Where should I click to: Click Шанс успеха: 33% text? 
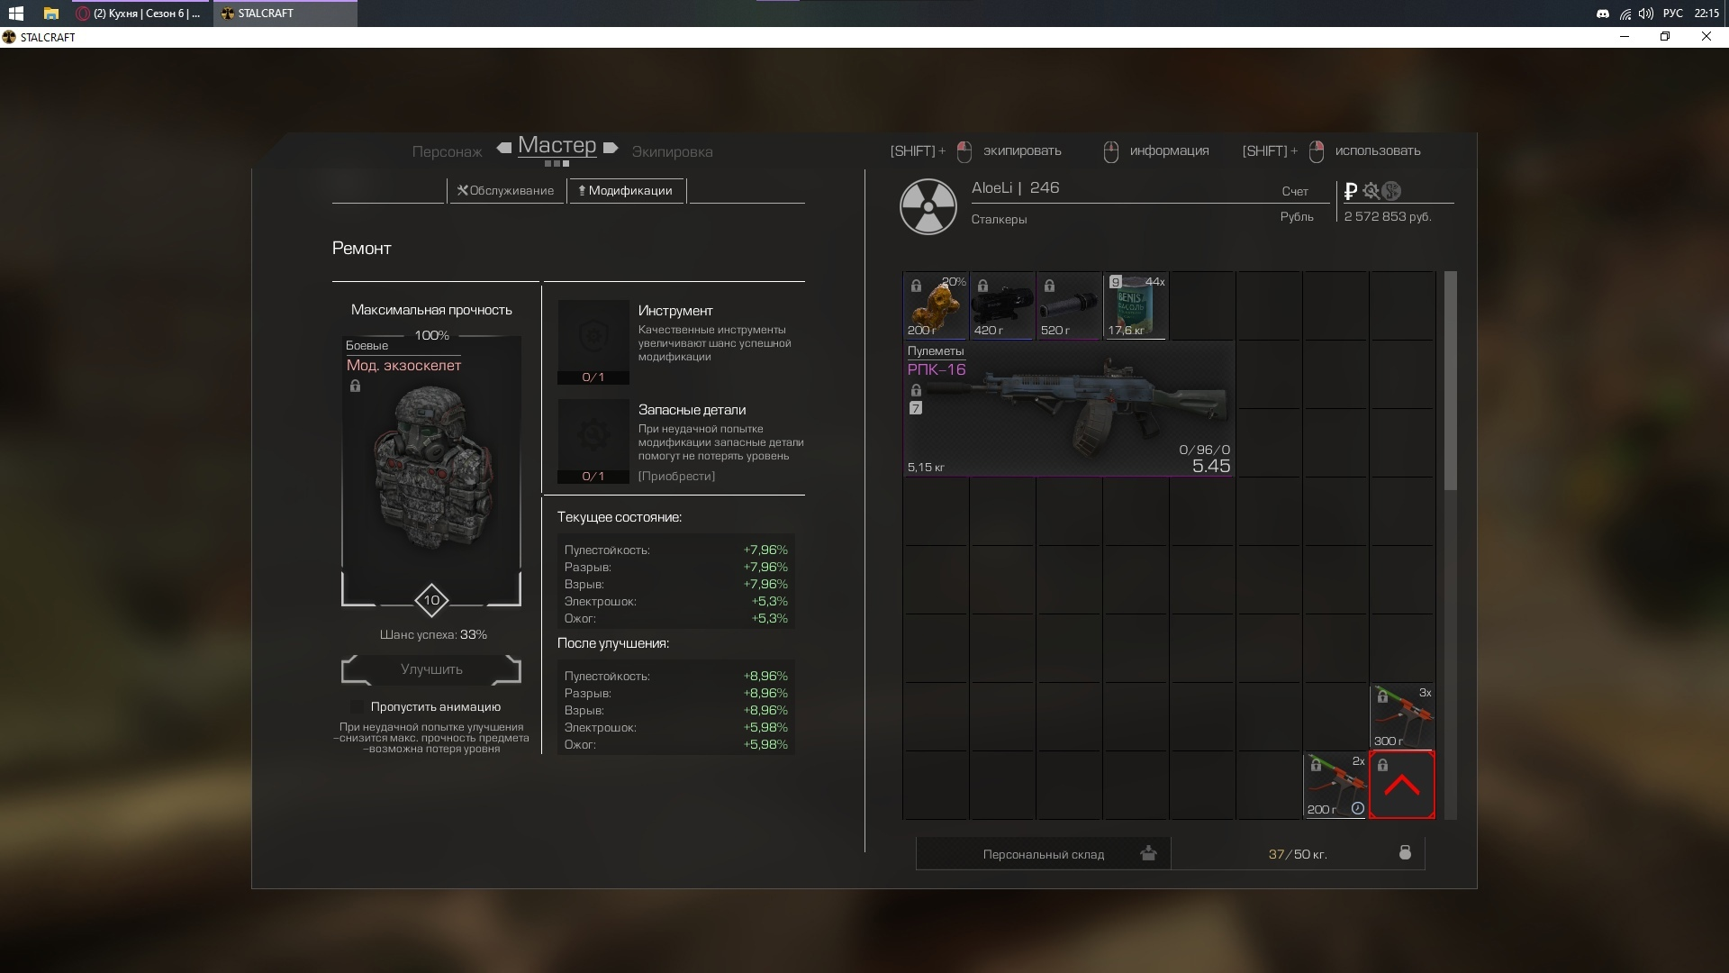coord(433,634)
